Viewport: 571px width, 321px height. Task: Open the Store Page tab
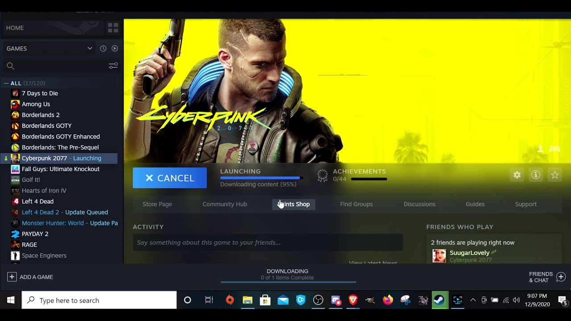(157, 204)
